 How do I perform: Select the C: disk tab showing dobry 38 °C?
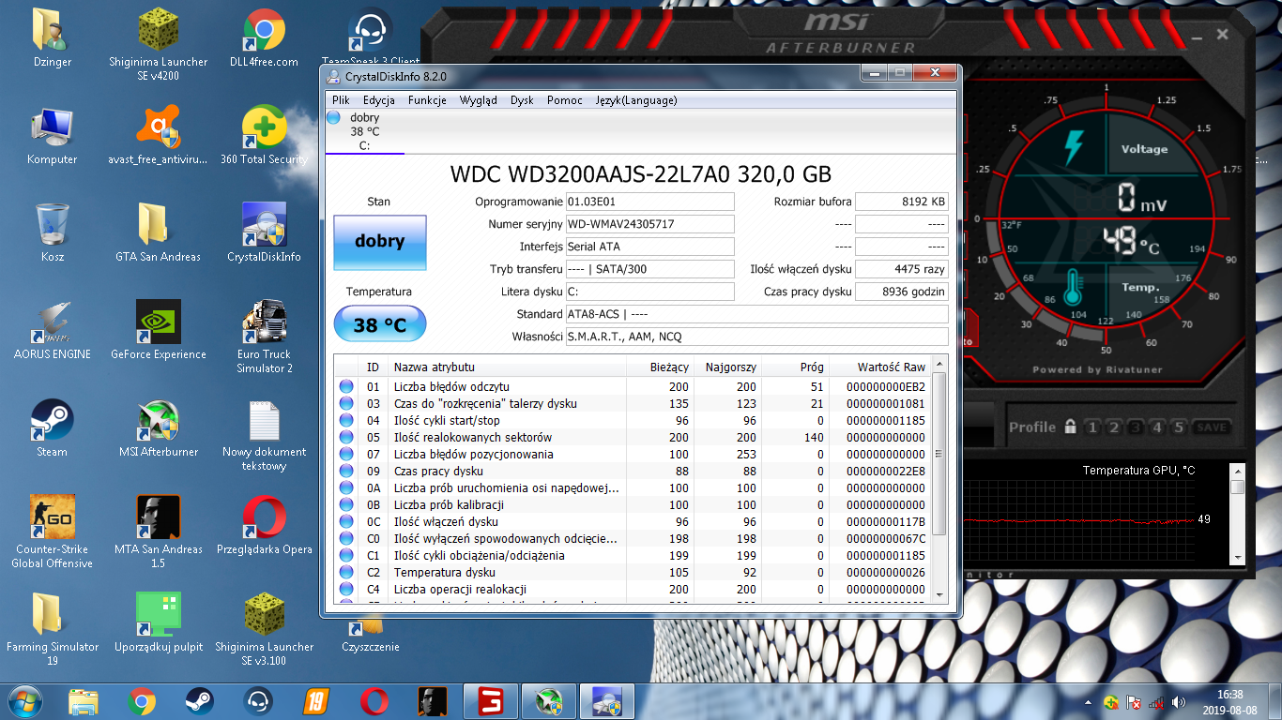tap(364, 131)
